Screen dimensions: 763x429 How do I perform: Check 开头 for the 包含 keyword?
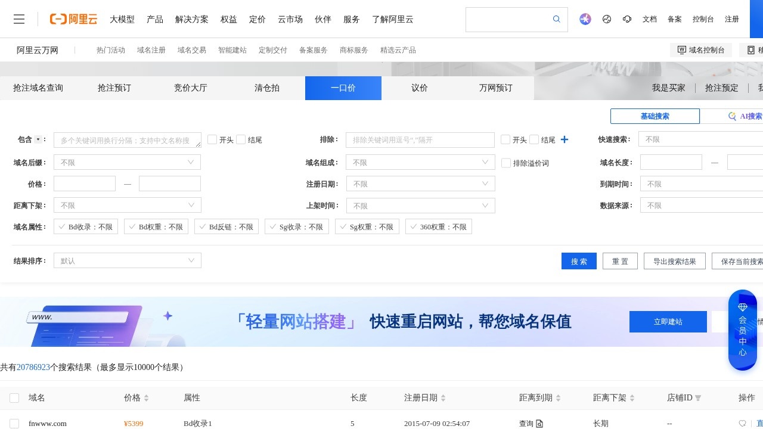[212, 139]
